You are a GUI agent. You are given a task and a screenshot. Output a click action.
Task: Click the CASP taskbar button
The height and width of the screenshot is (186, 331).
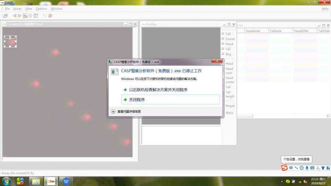point(51,181)
